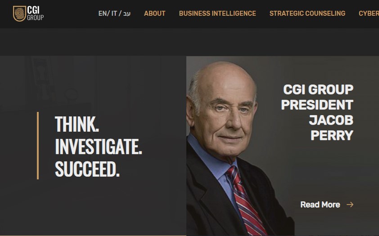The height and width of the screenshot is (236, 379).
Task: Click the word INVESTIGATE. in slogan
Action: point(99,147)
